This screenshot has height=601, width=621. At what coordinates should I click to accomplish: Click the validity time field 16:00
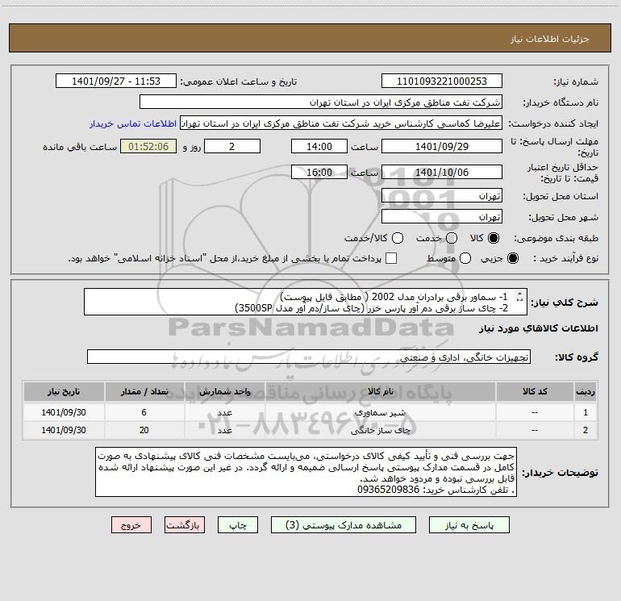click(319, 172)
